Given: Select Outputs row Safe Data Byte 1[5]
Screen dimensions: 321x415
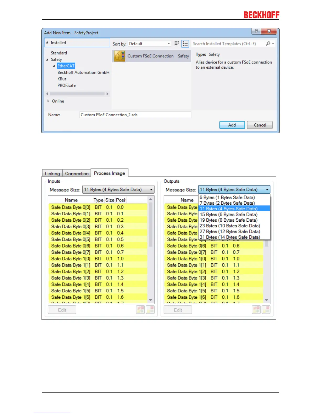Looking at the screenshot, I should tap(214, 291).
